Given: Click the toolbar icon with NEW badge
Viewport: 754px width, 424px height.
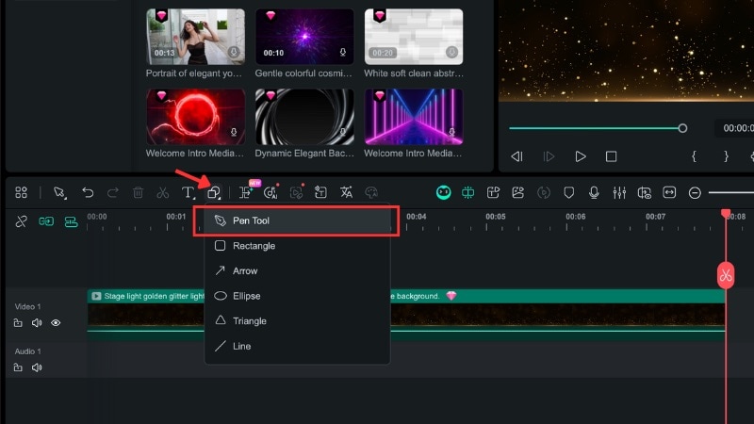Looking at the screenshot, I should (247, 192).
